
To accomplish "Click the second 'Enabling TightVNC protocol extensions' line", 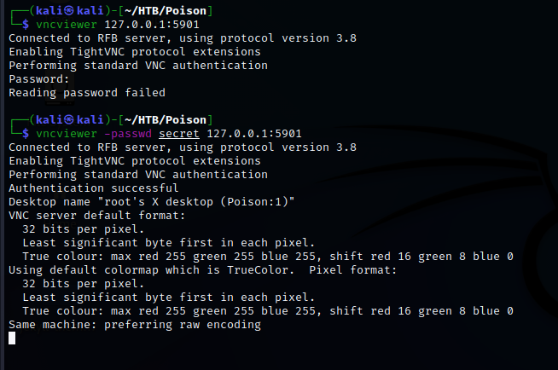I will click(x=134, y=161).
